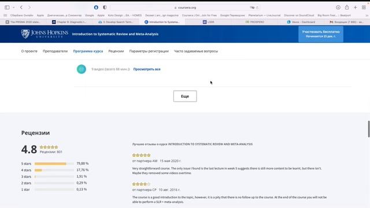The image size is (370, 208).
Task: Select the 5 stars rating bar
Action: coord(54,164)
